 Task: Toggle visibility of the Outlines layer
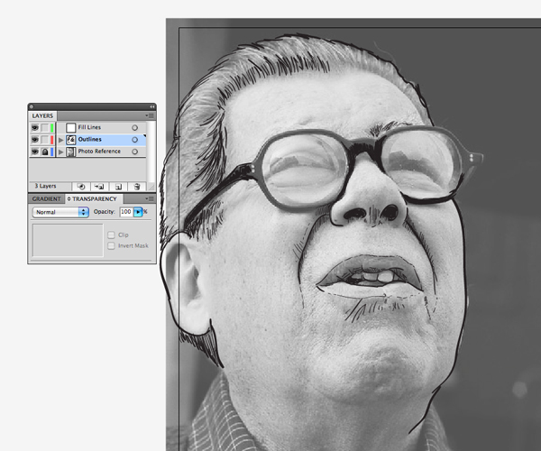[35, 140]
